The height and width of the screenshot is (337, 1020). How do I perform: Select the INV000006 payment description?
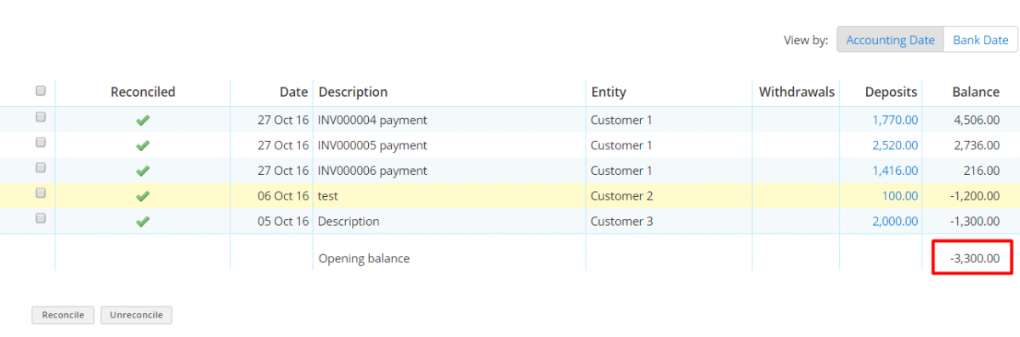point(372,171)
